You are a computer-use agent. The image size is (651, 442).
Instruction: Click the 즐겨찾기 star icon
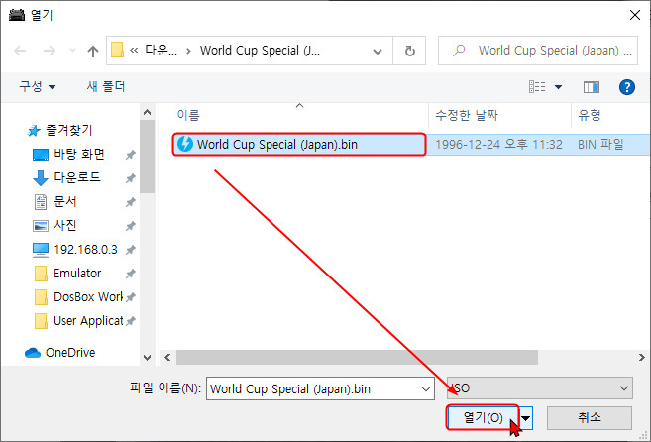click(34, 131)
